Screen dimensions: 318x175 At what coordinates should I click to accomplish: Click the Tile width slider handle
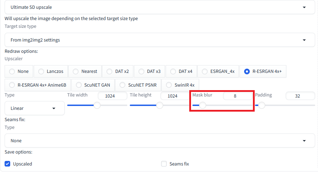97,105
